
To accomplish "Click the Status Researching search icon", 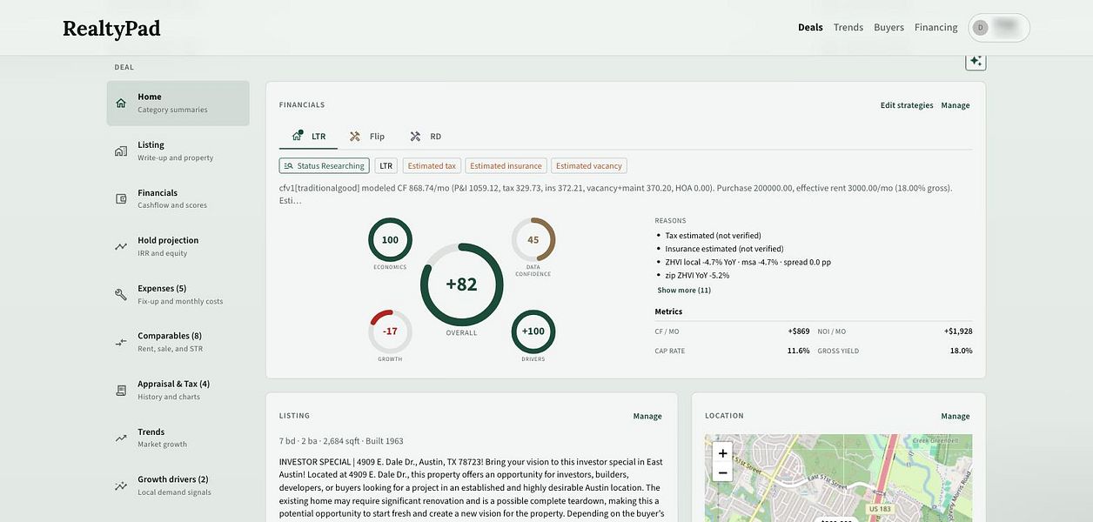I will (289, 165).
